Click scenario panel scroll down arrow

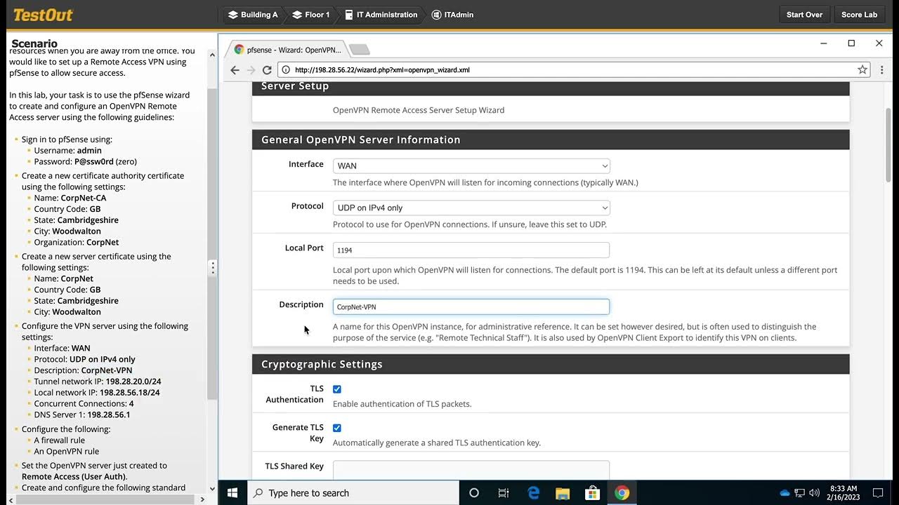click(212, 488)
